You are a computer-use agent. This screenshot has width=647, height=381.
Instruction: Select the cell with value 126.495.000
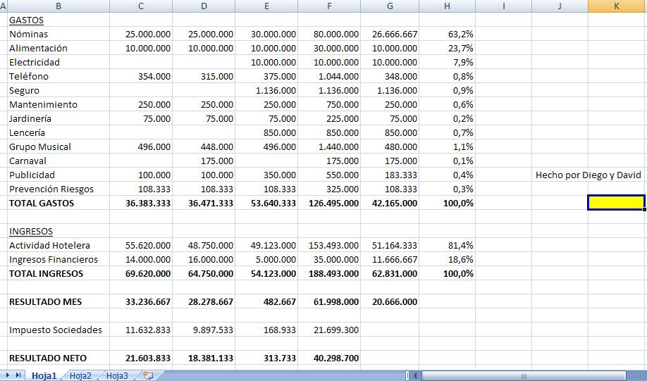(329, 203)
